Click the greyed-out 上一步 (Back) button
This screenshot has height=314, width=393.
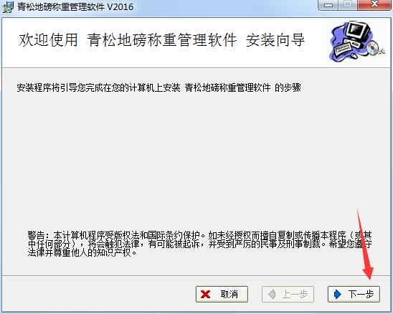click(288, 294)
